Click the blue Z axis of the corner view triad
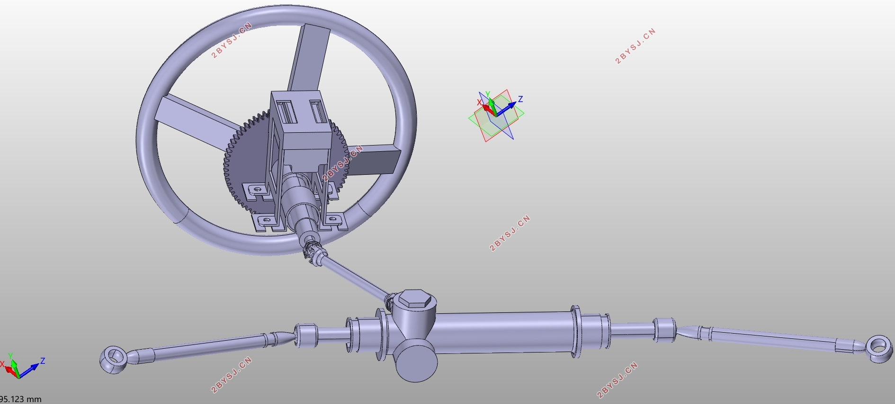This screenshot has height=404, width=895. point(30,370)
